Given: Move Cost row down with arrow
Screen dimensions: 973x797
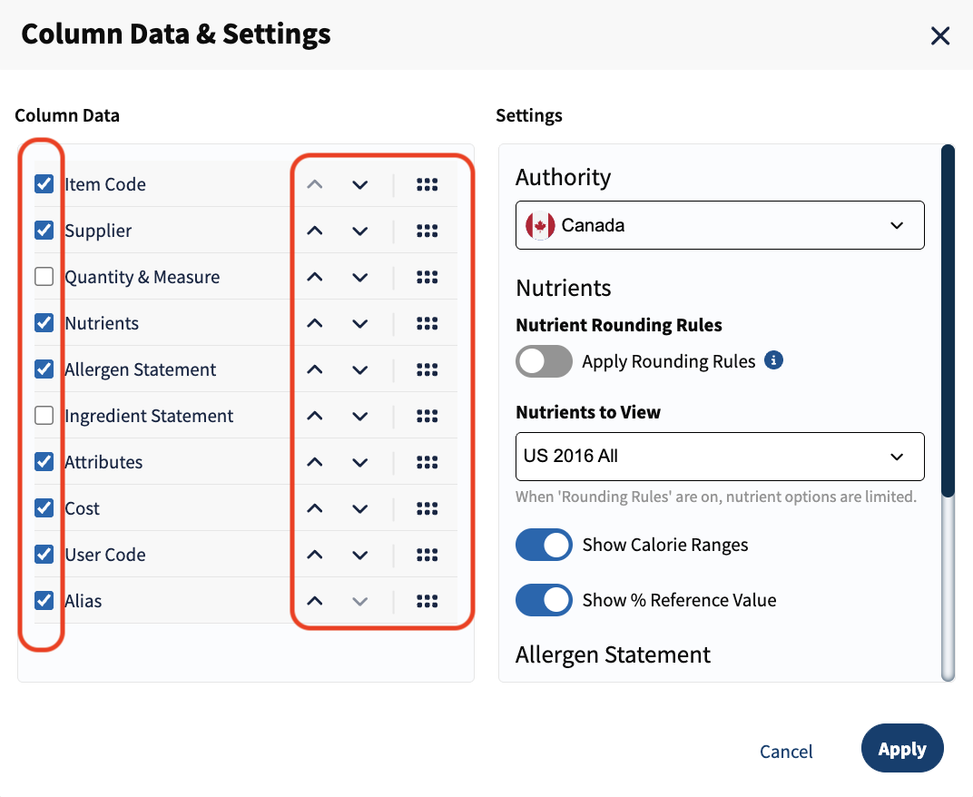Looking at the screenshot, I should pyautogui.click(x=360, y=508).
